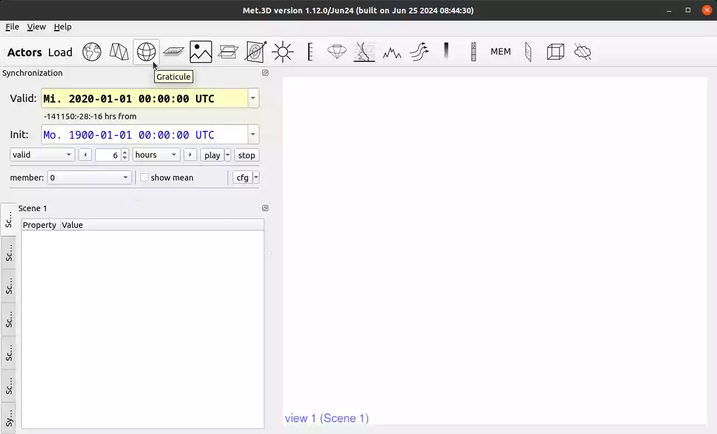Viewport: 717px width, 434px height.
Task: Click the Init datetime field
Action: 145,135
